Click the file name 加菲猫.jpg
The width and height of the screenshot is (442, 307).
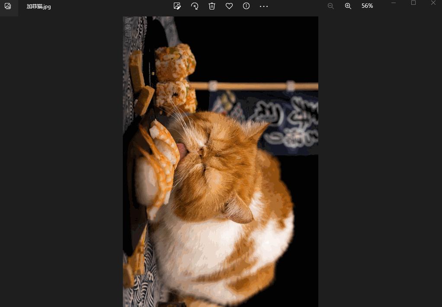tap(38, 6)
